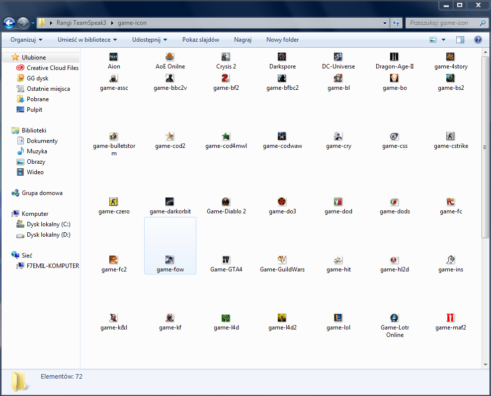This screenshot has height=396, width=491.
Task: Create a Nowy folder
Action: pyautogui.click(x=282, y=40)
